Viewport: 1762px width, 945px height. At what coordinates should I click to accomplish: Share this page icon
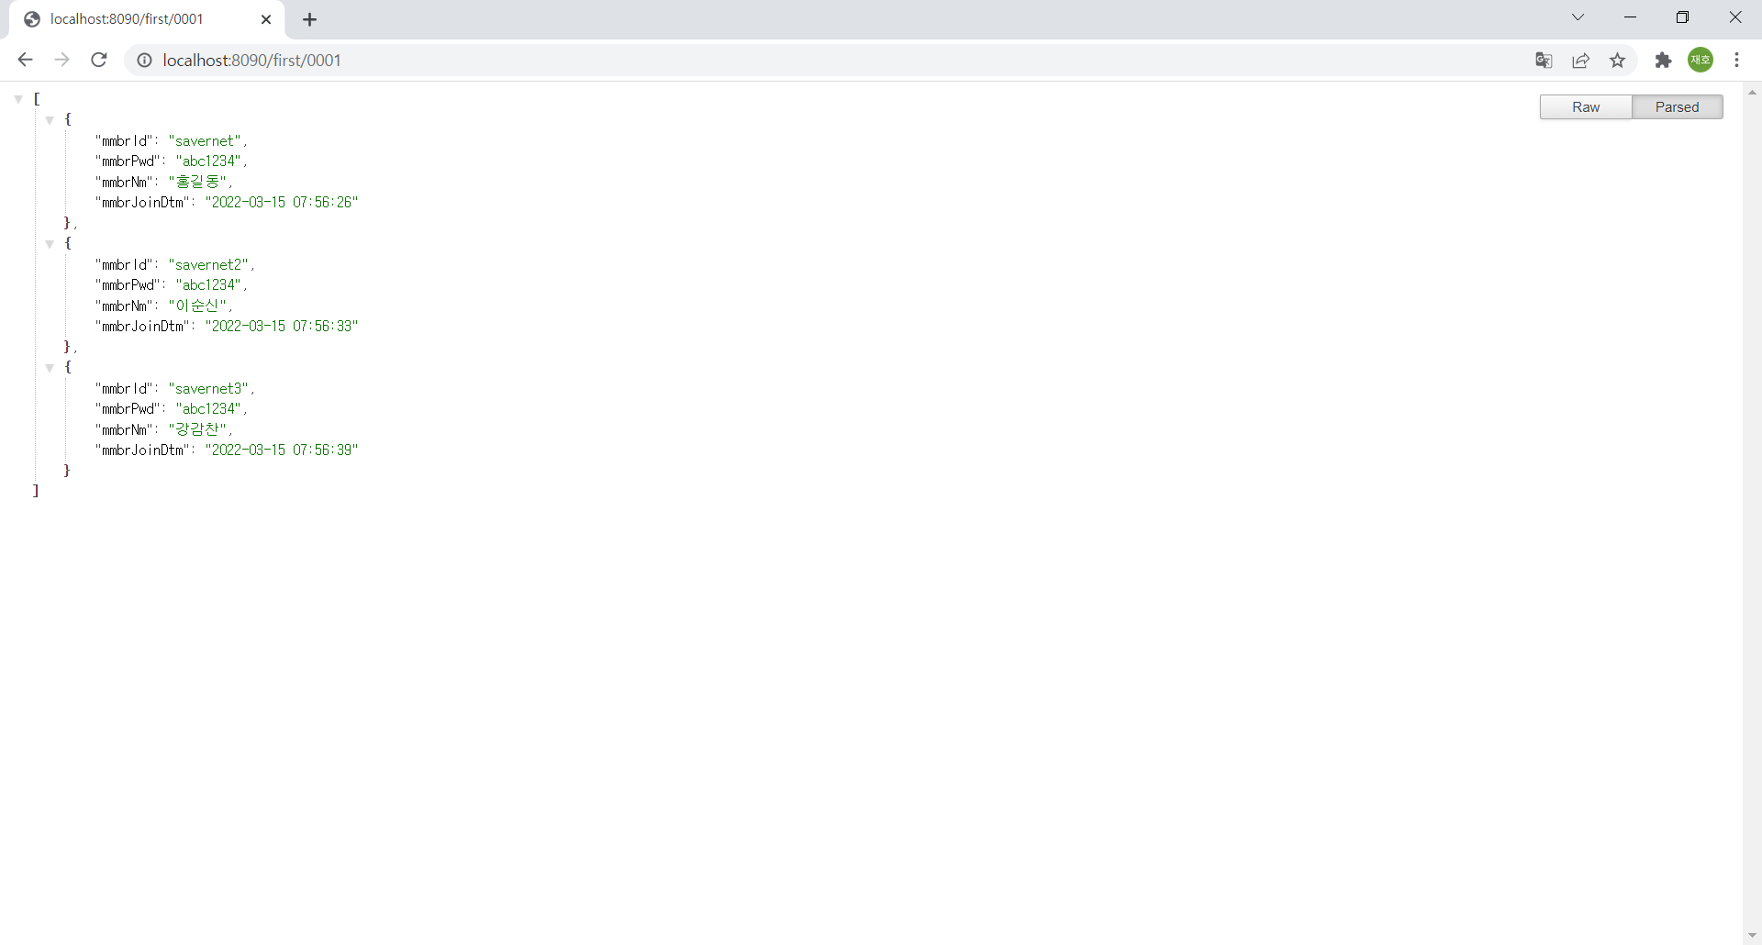(x=1580, y=61)
